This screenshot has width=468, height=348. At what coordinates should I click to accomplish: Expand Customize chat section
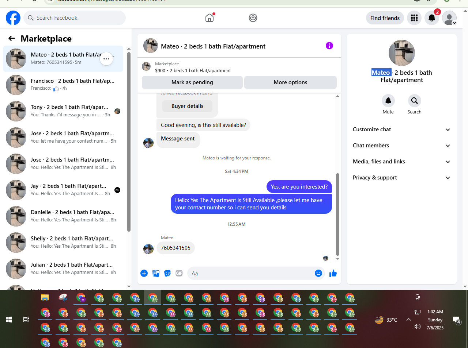[401, 129]
